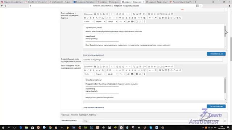Click the browser back arrow
The image size is (232, 130).
[2, 6]
